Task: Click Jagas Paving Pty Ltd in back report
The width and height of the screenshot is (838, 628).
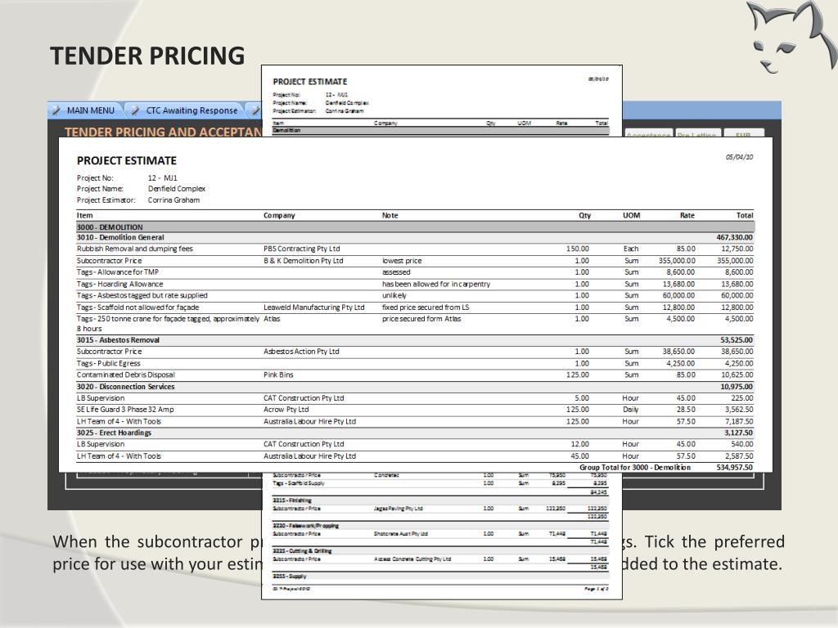Action: [399, 509]
